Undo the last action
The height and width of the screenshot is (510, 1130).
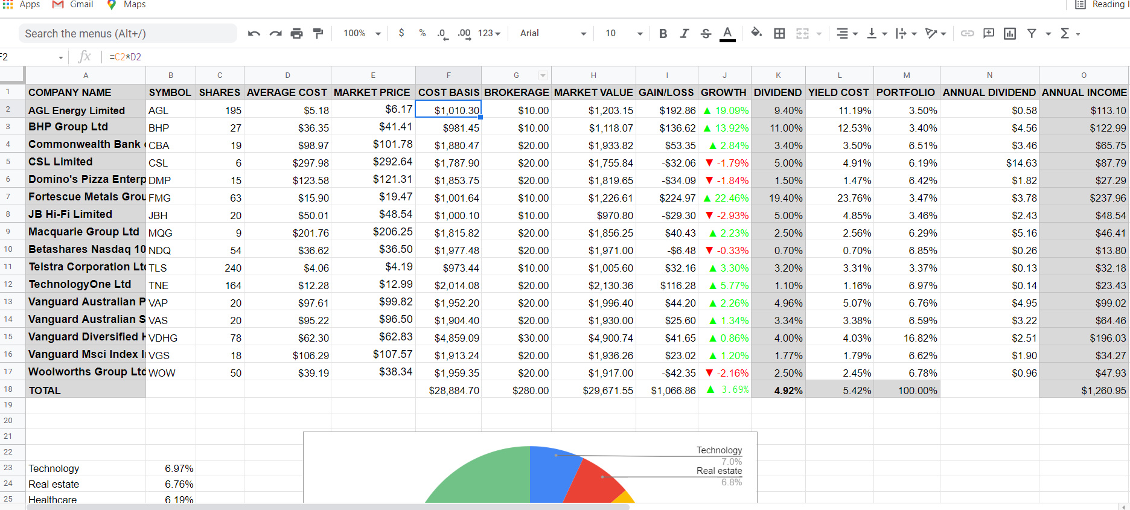coord(254,34)
